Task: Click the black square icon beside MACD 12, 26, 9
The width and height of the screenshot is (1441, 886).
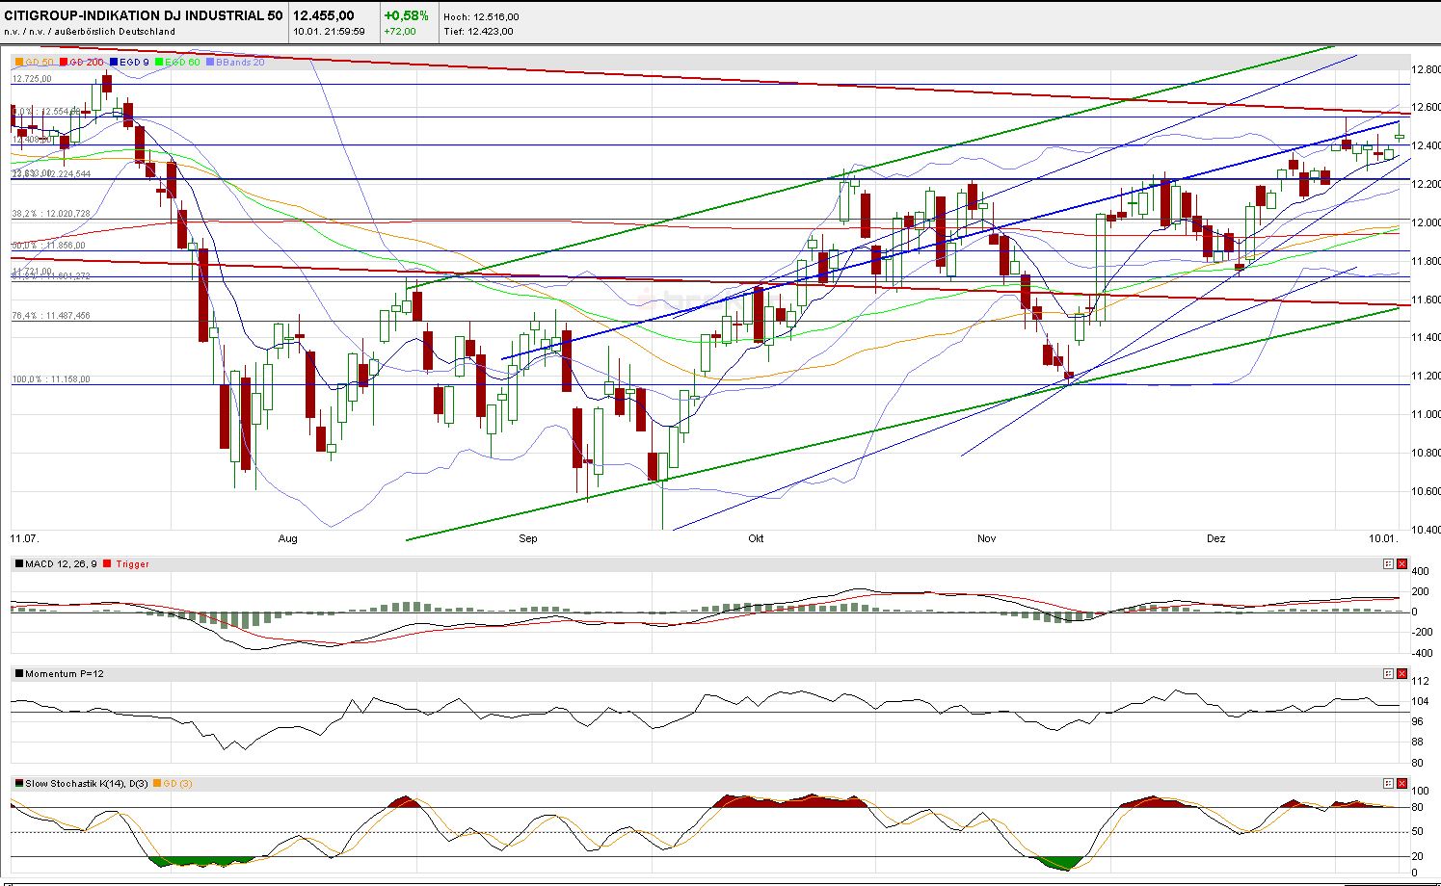Action: click(x=18, y=563)
